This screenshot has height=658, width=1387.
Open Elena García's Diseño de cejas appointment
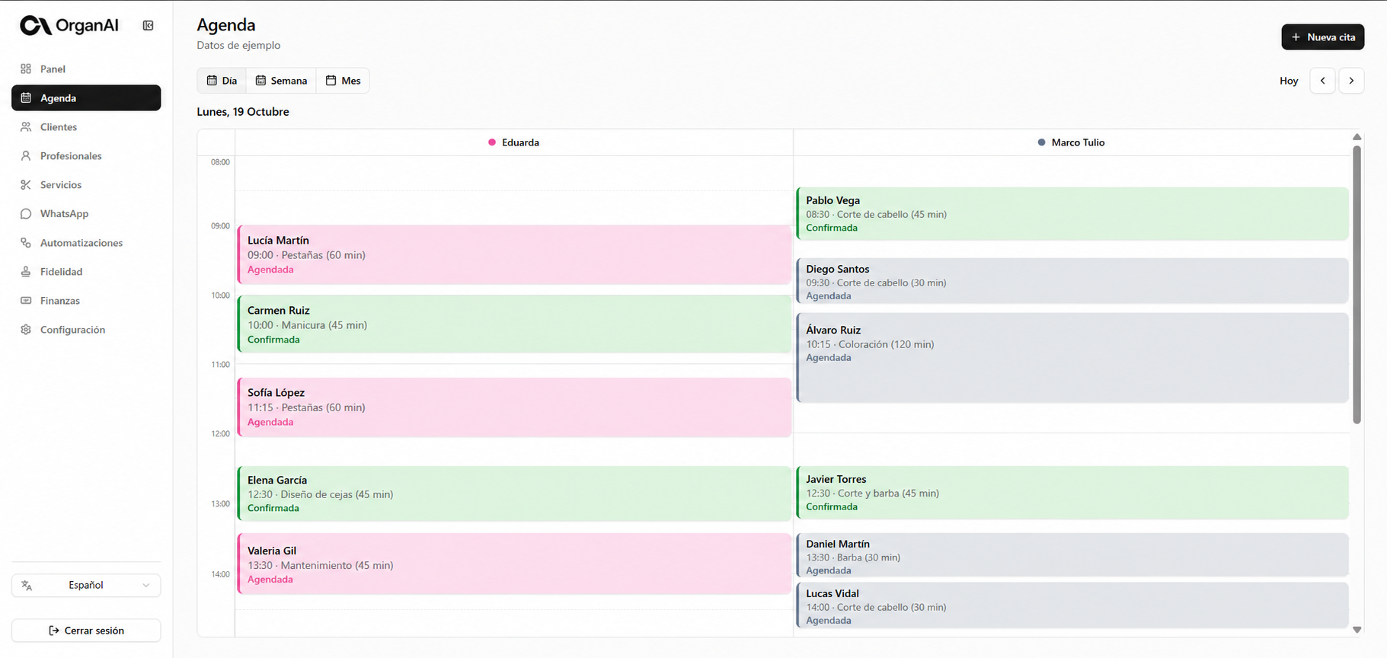pyautogui.click(x=514, y=493)
